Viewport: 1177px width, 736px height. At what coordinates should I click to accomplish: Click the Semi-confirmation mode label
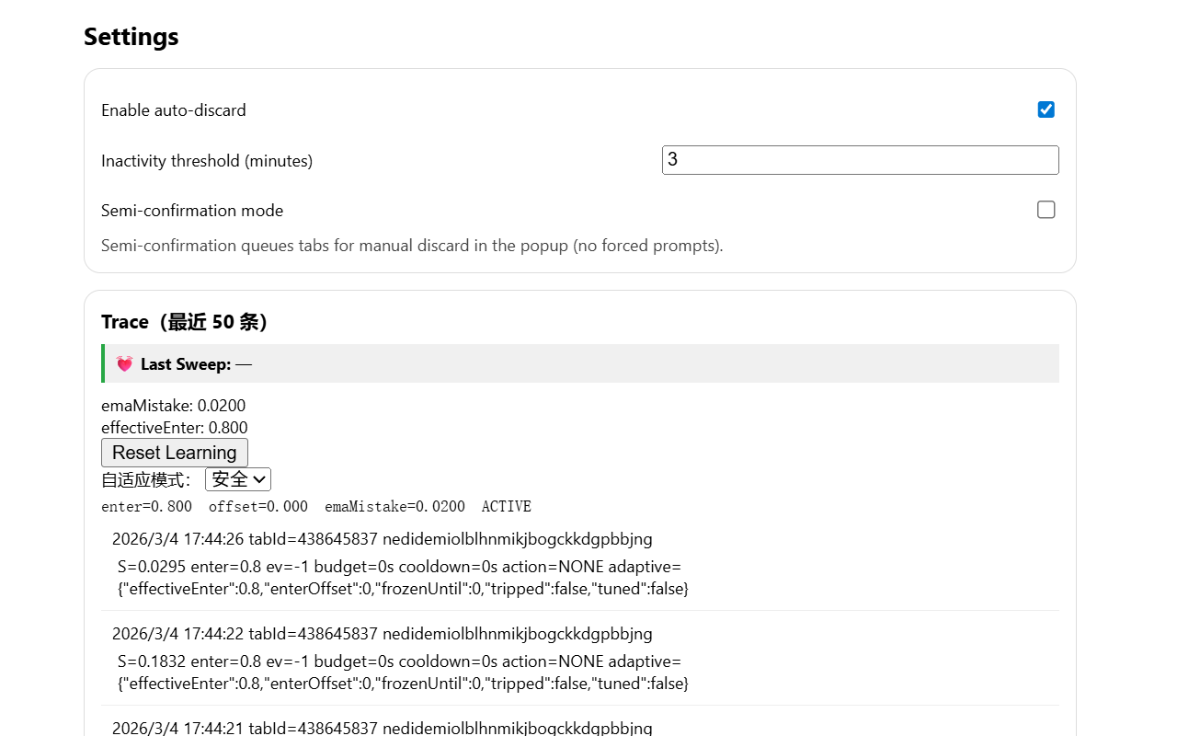click(192, 211)
